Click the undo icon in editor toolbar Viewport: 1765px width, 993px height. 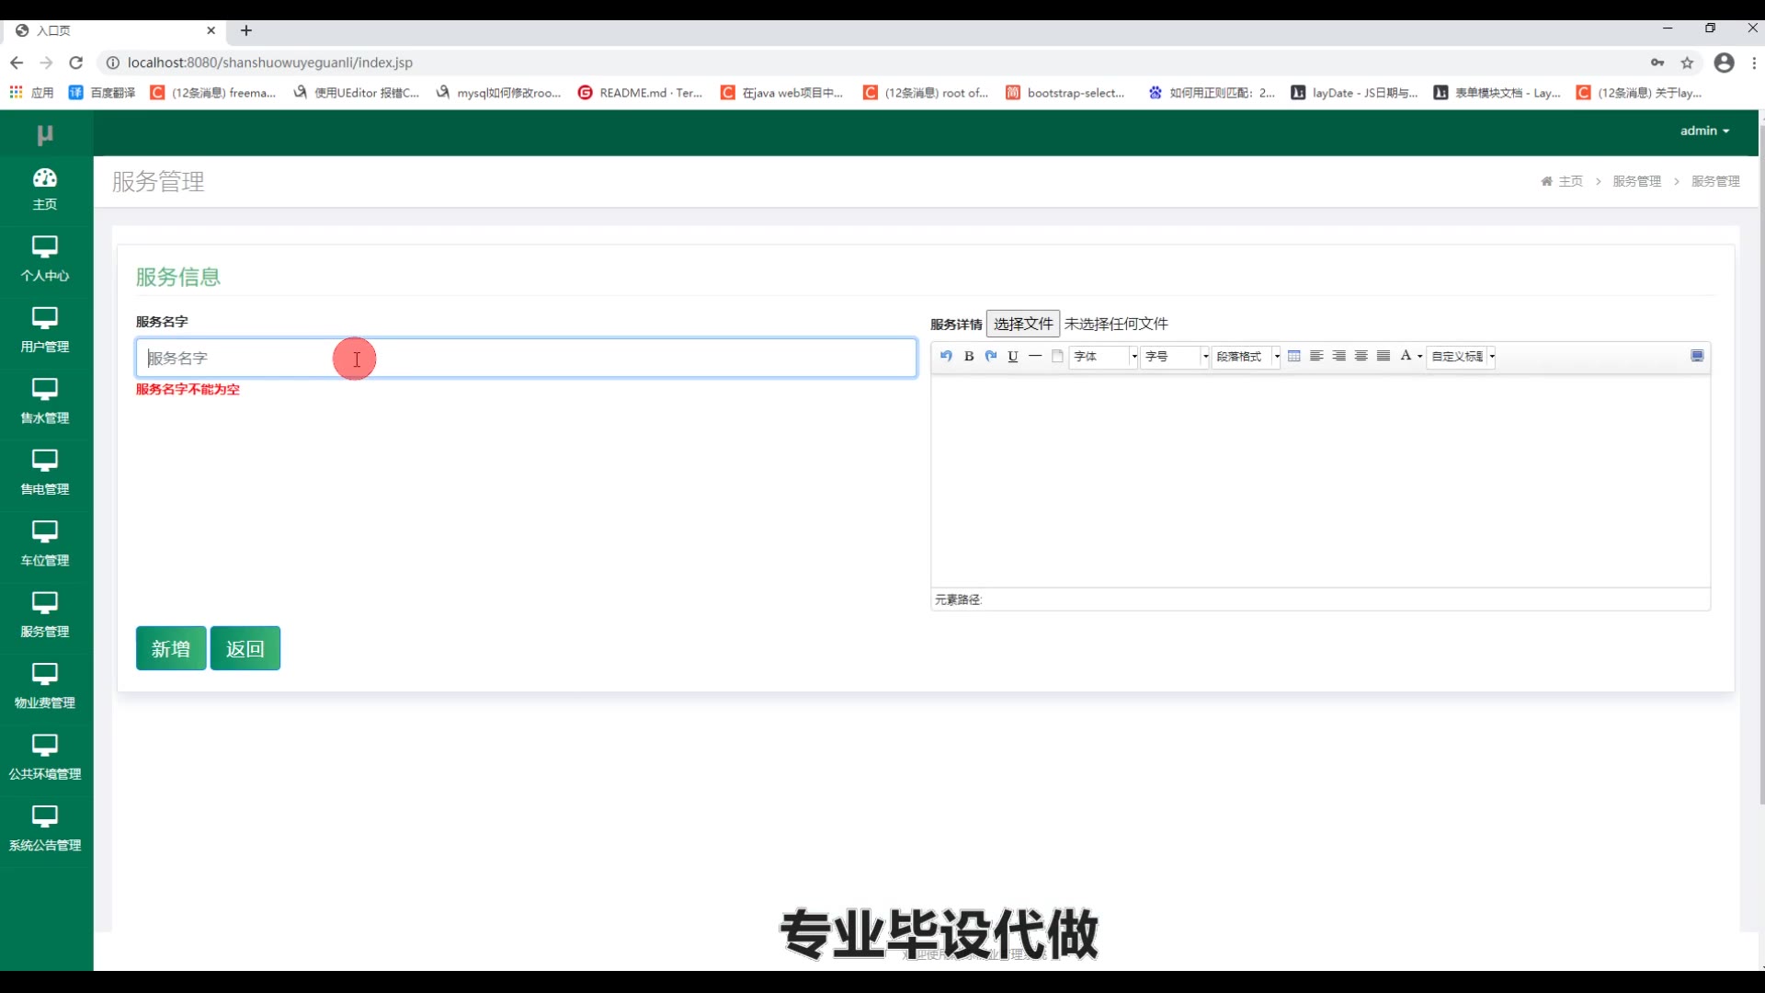click(946, 356)
